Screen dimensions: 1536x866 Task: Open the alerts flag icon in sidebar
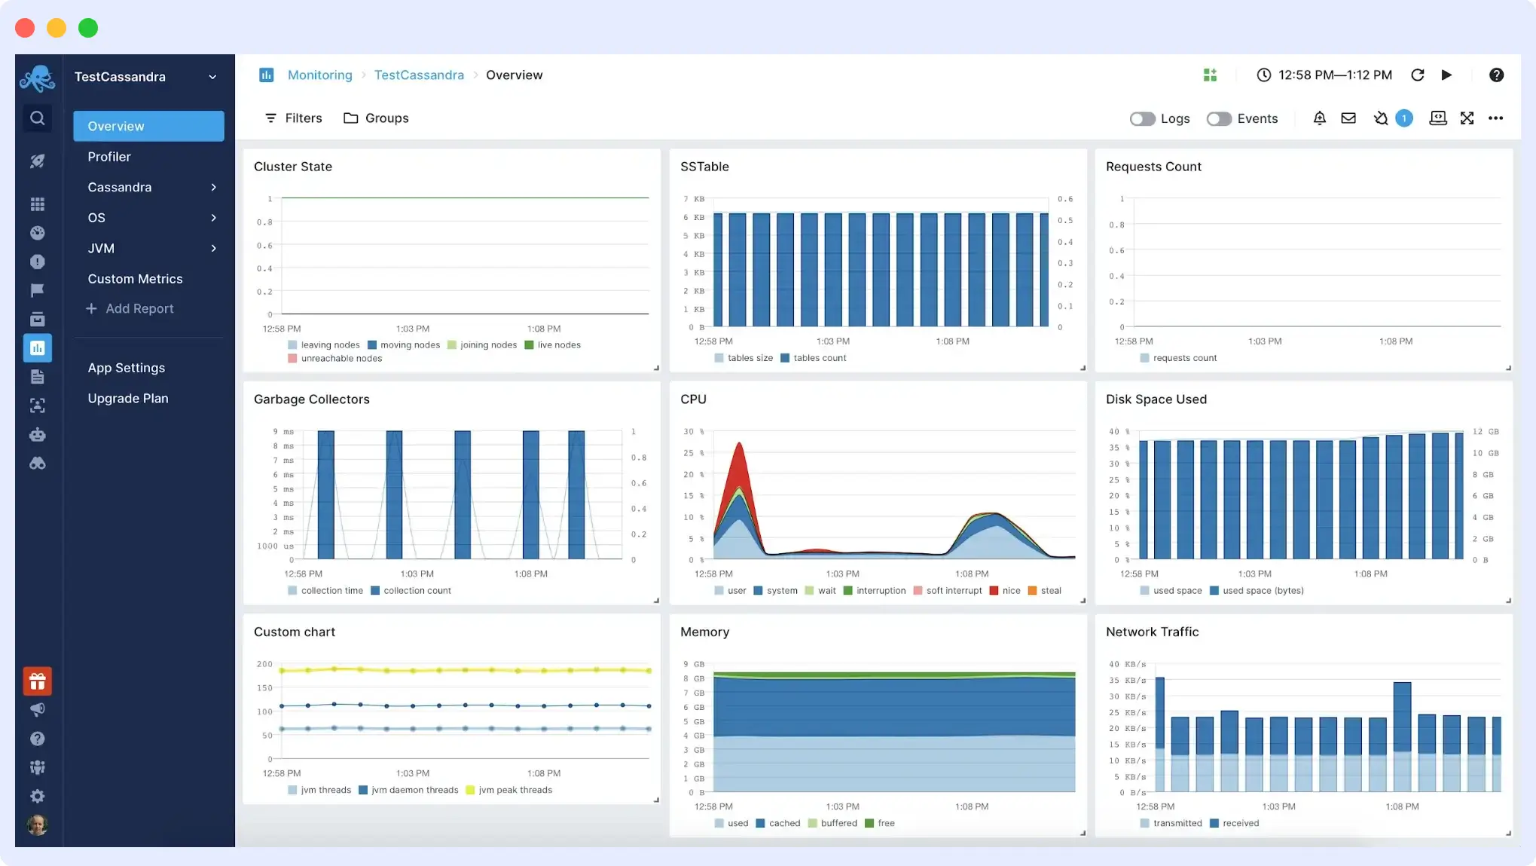pyautogui.click(x=38, y=290)
